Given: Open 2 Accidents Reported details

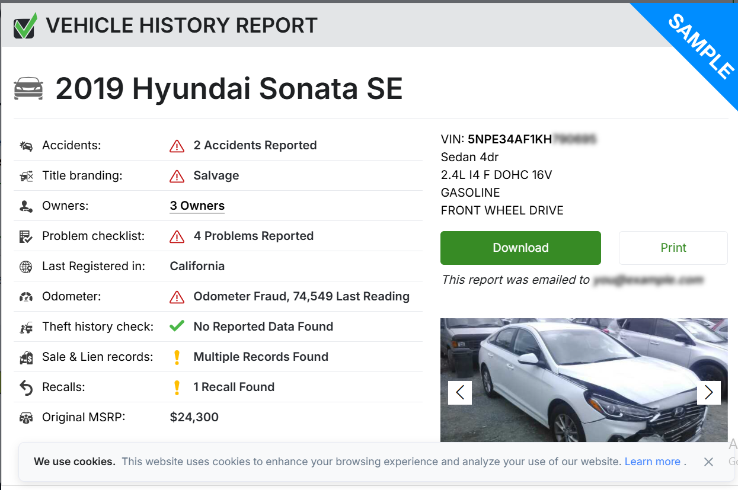Looking at the screenshot, I should [255, 146].
